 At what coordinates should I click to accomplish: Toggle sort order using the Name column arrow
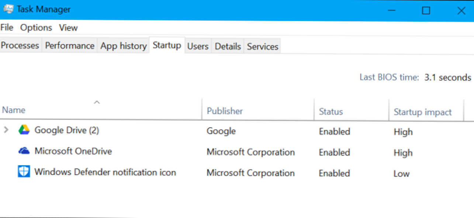(97, 103)
